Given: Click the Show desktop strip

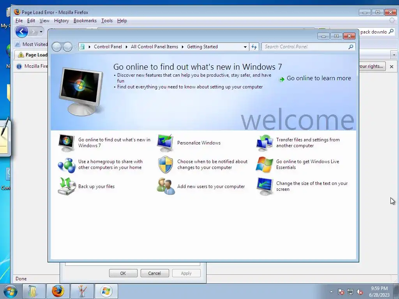Looking at the screenshot, I should [396, 291].
